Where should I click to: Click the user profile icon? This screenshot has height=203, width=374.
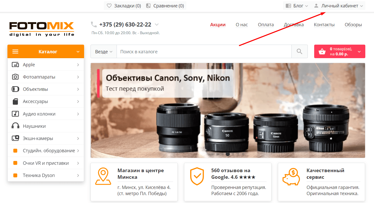click(316, 6)
